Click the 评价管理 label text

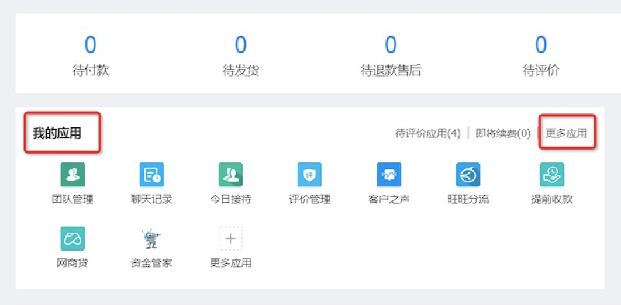[310, 199]
